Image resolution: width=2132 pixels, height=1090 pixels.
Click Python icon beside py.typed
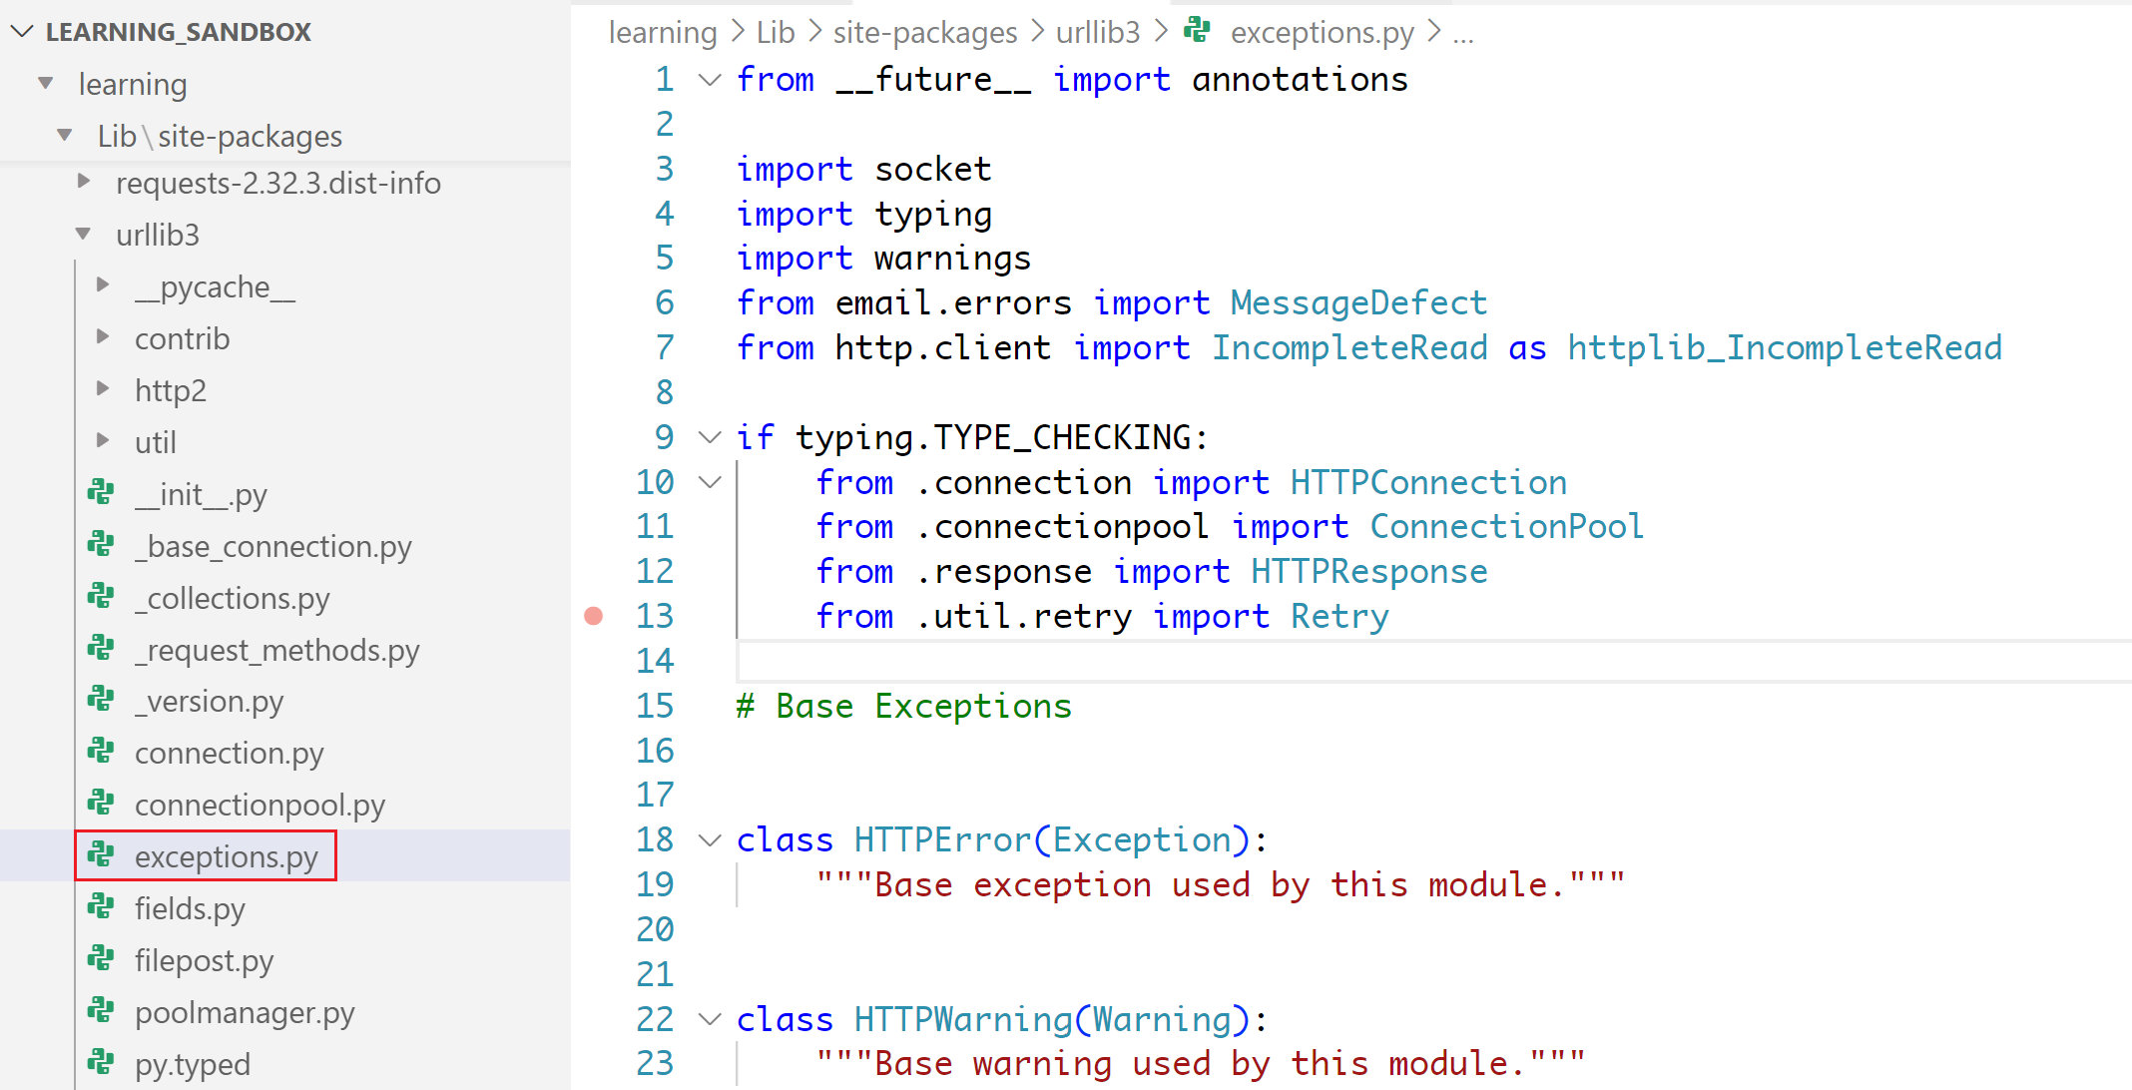point(101,1062)
